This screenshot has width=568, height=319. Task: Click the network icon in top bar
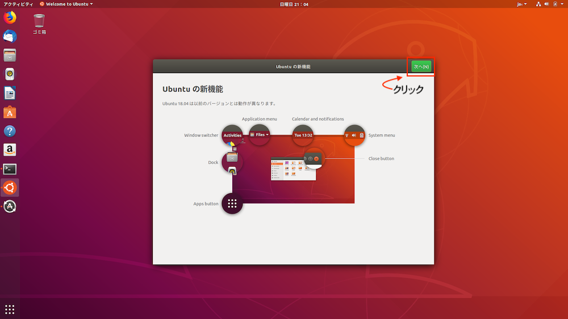538,4
